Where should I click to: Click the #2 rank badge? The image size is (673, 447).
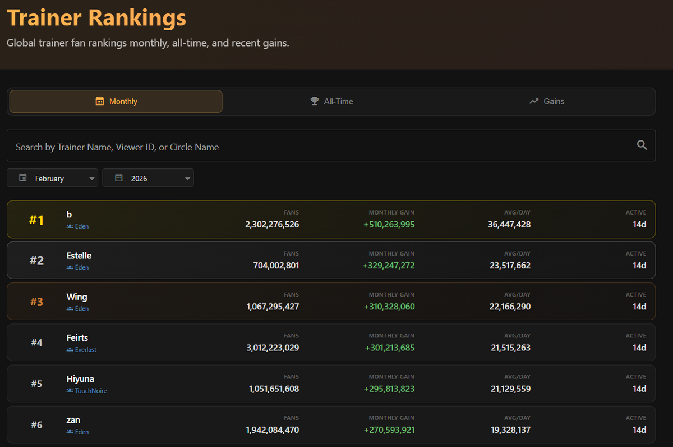click(36, 261)
